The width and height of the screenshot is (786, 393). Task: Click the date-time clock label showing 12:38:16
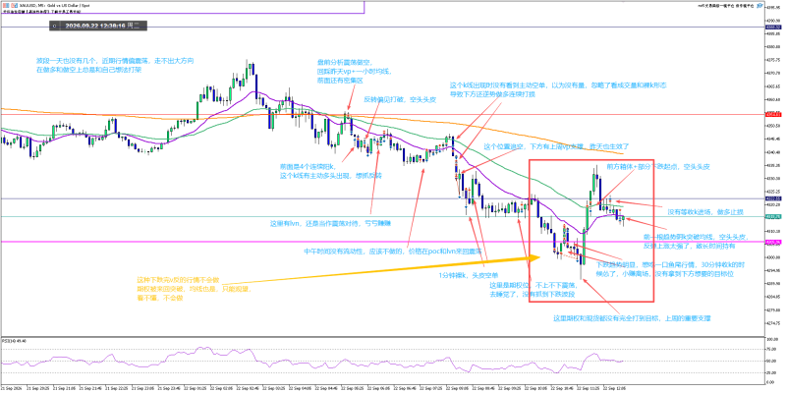95,26
